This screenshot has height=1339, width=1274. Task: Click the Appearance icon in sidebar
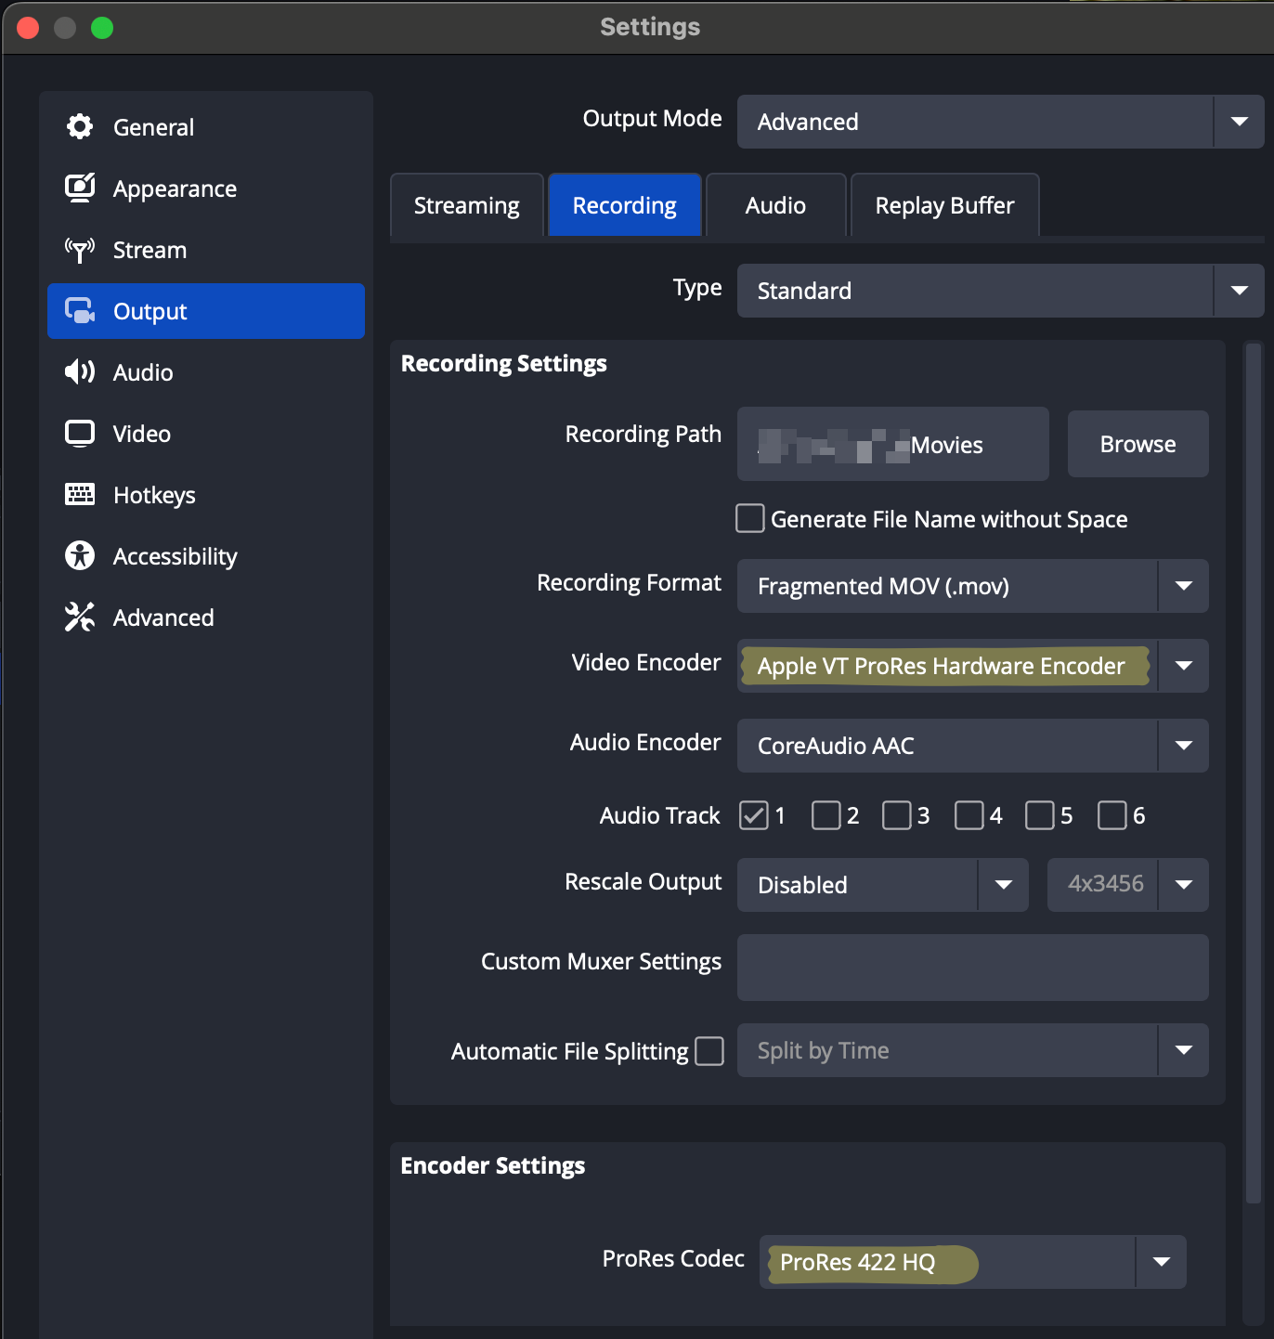pyautogui.click(x=80, y=188)
